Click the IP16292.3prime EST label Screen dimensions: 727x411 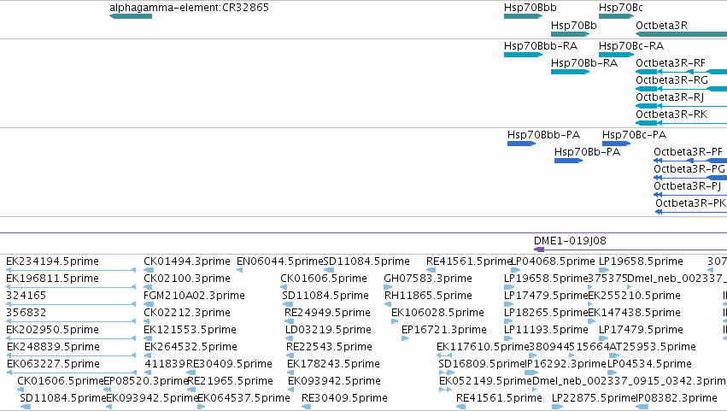(566, 364)
